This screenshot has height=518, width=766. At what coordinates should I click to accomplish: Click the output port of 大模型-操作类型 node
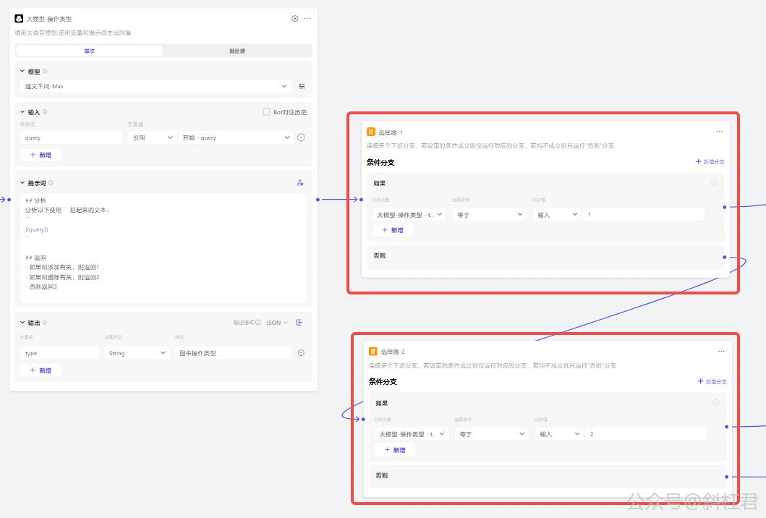point(318,200)
